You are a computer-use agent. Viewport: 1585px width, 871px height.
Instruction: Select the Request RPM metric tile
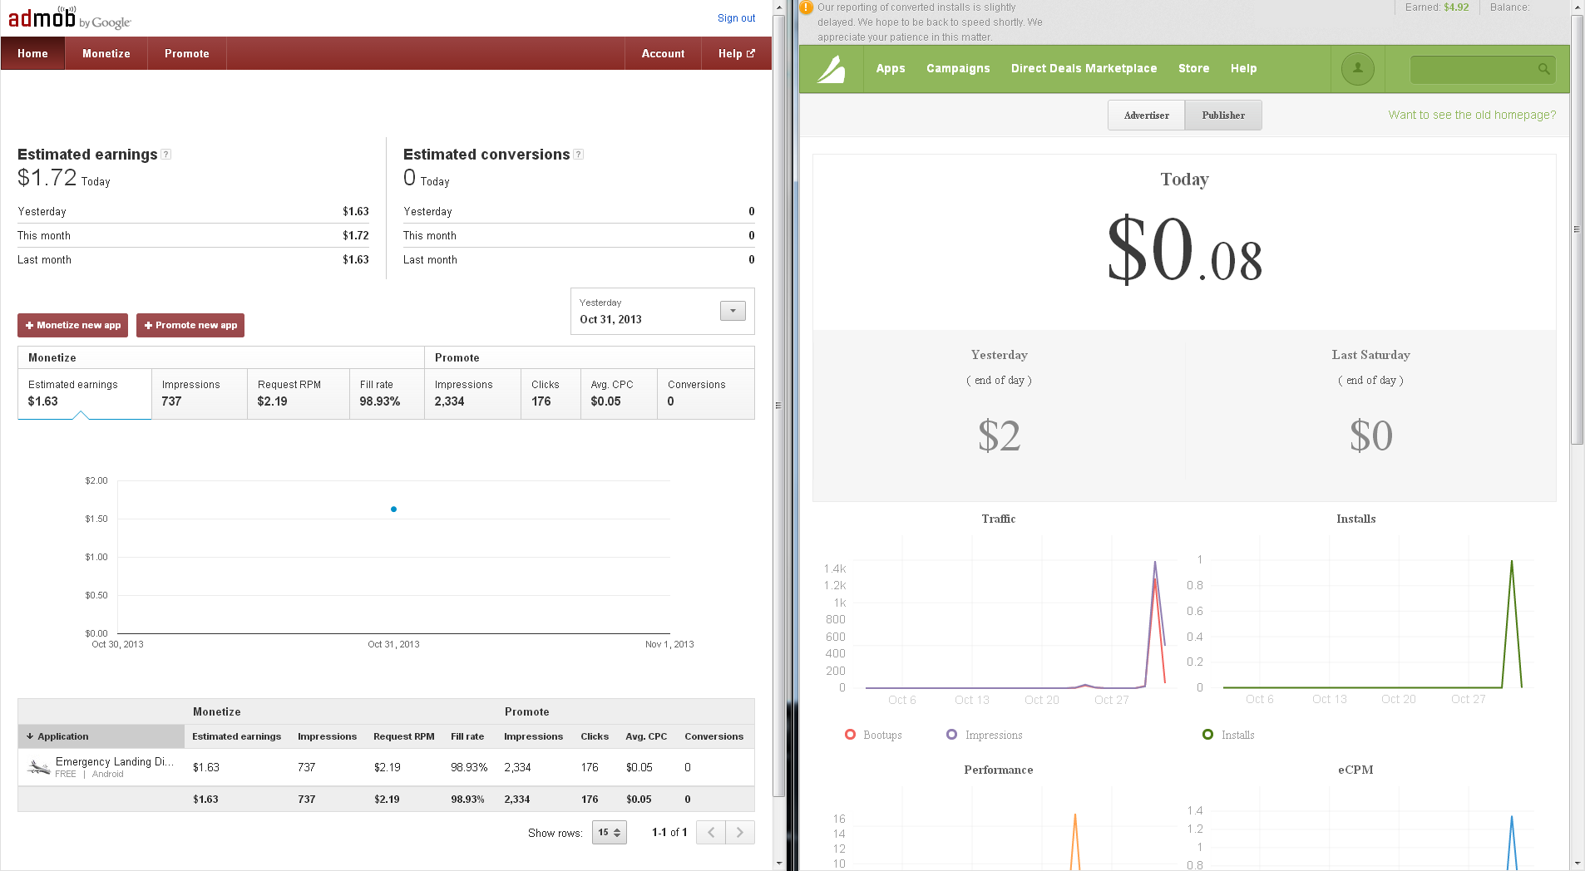coord(299,393)
